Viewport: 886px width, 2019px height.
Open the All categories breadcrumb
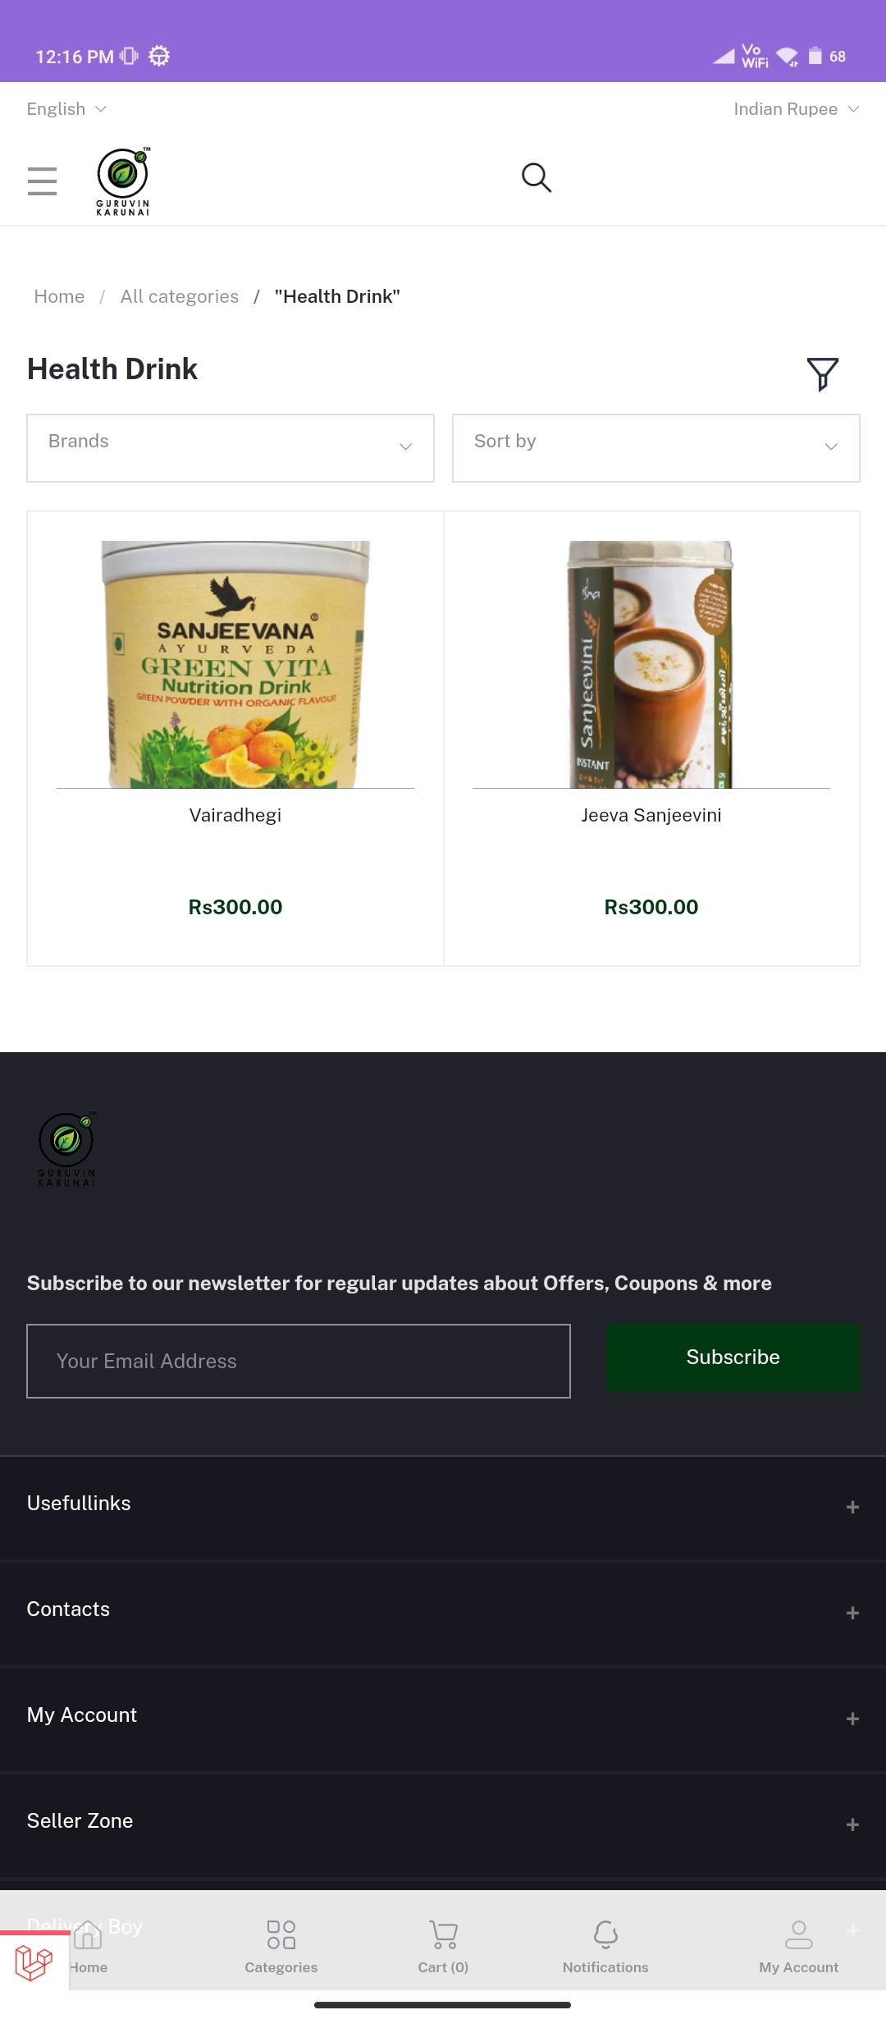click(180, 296)
